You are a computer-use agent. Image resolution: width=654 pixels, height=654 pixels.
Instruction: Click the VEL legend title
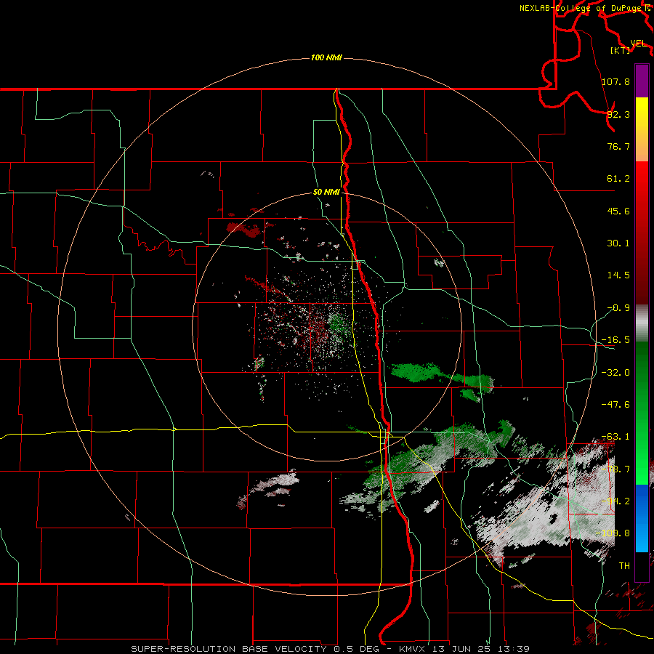tap(639, 44)
